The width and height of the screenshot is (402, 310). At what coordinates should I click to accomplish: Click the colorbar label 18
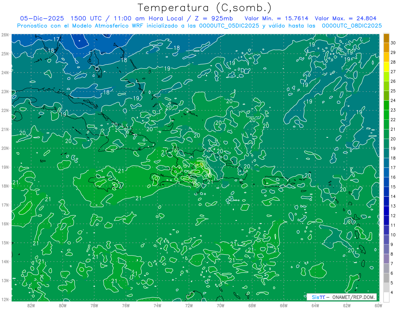[x=393, y=158]
